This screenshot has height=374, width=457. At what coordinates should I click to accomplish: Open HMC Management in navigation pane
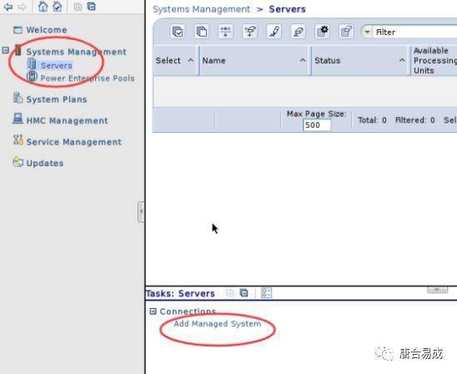pyautogui.click(x=67, y=120)
